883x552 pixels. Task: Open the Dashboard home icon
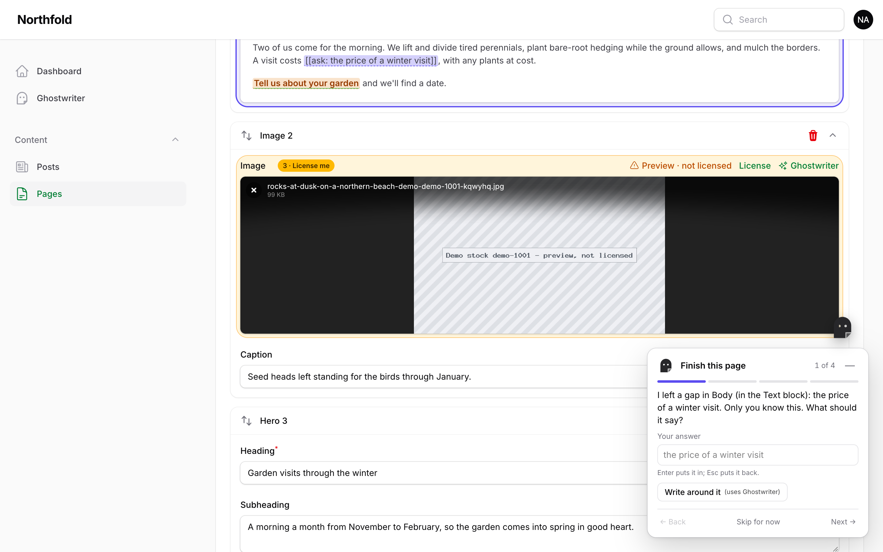[x=22, y=71]
